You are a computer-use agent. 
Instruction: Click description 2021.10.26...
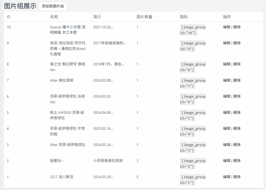point(103,27)
